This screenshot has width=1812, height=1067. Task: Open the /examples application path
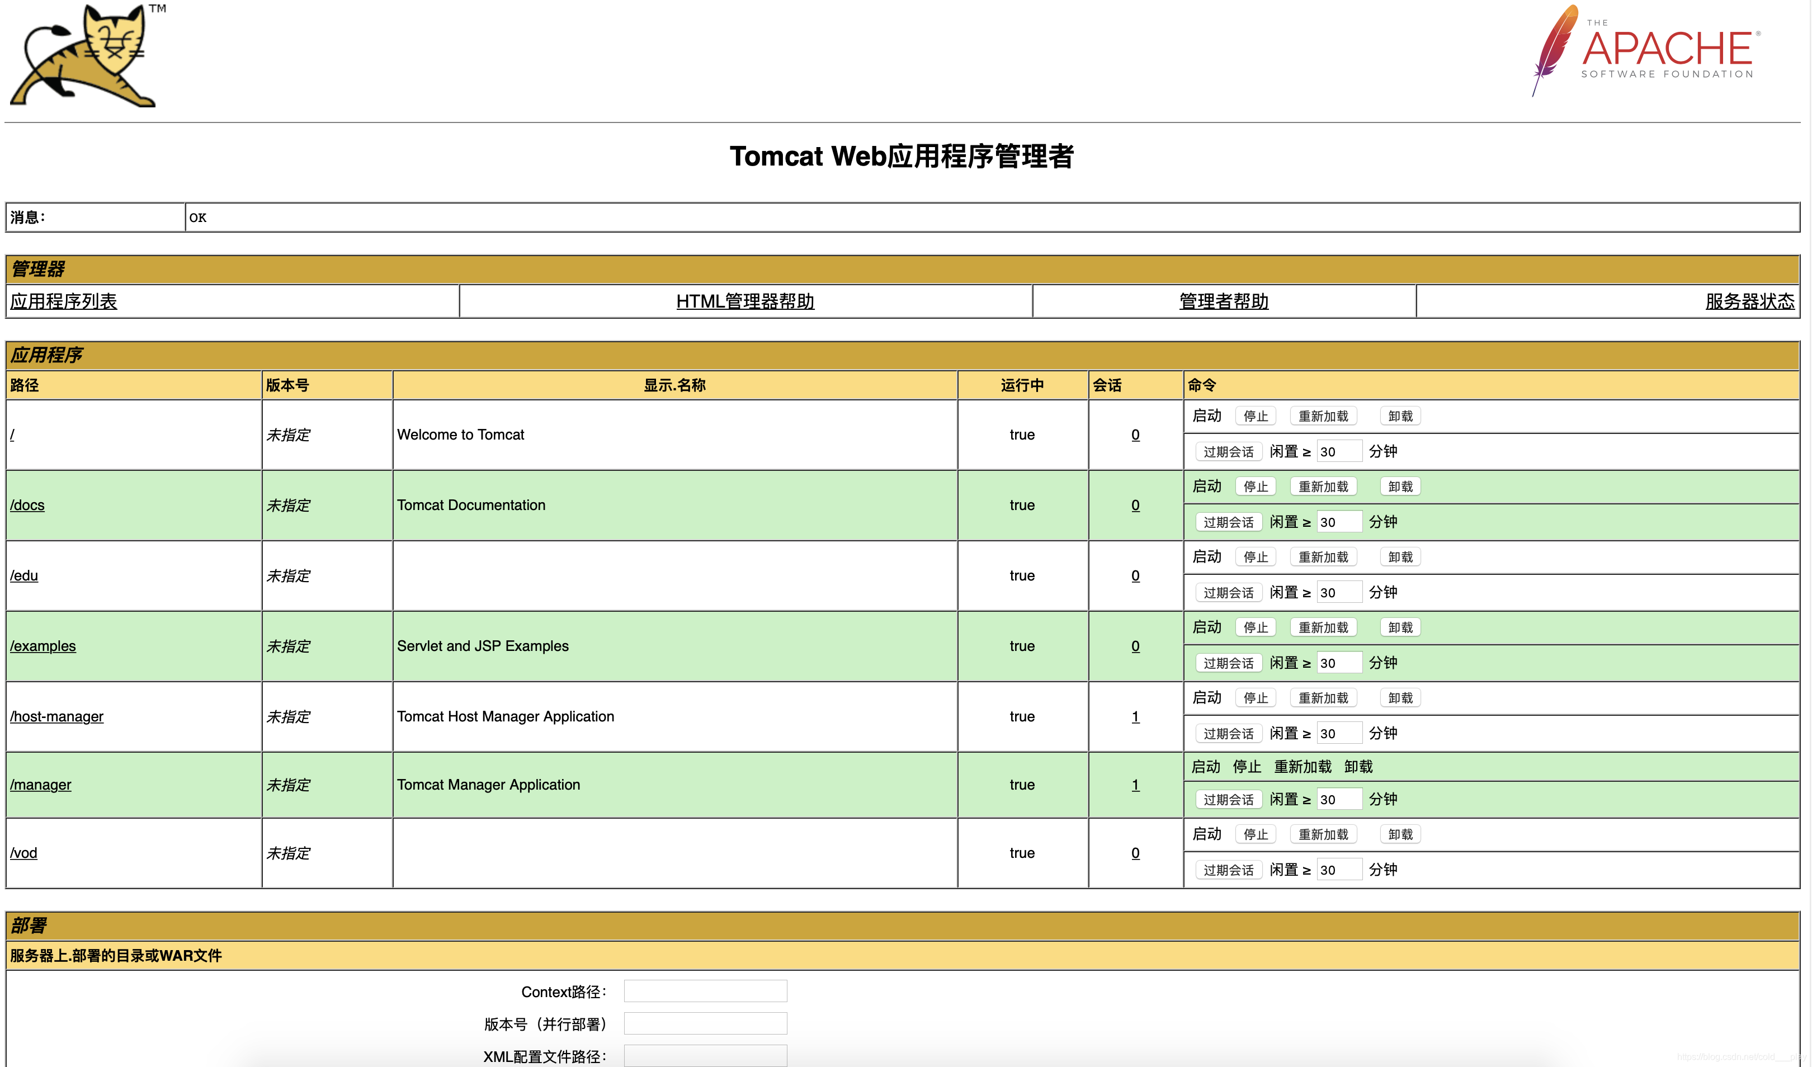43,646
